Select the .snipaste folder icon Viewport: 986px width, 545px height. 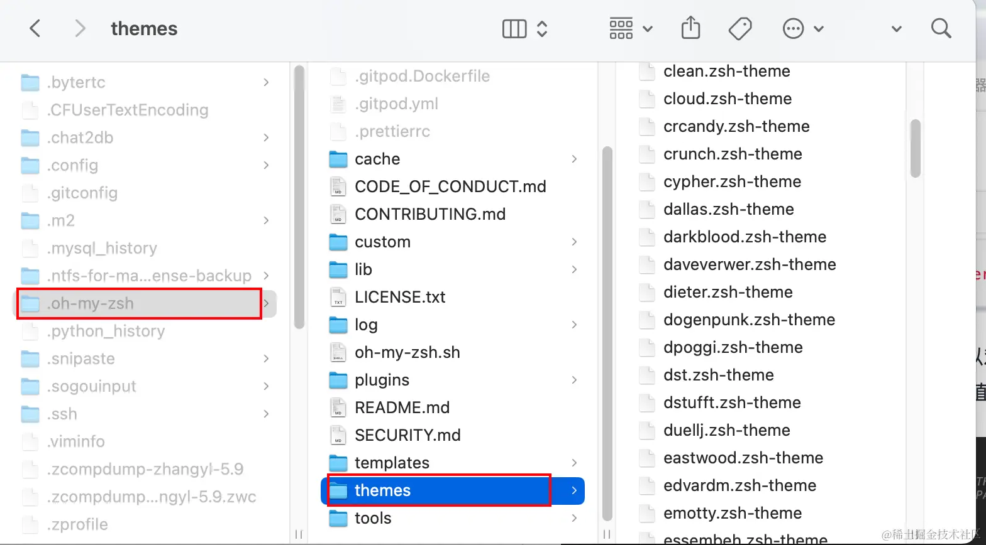30,359
